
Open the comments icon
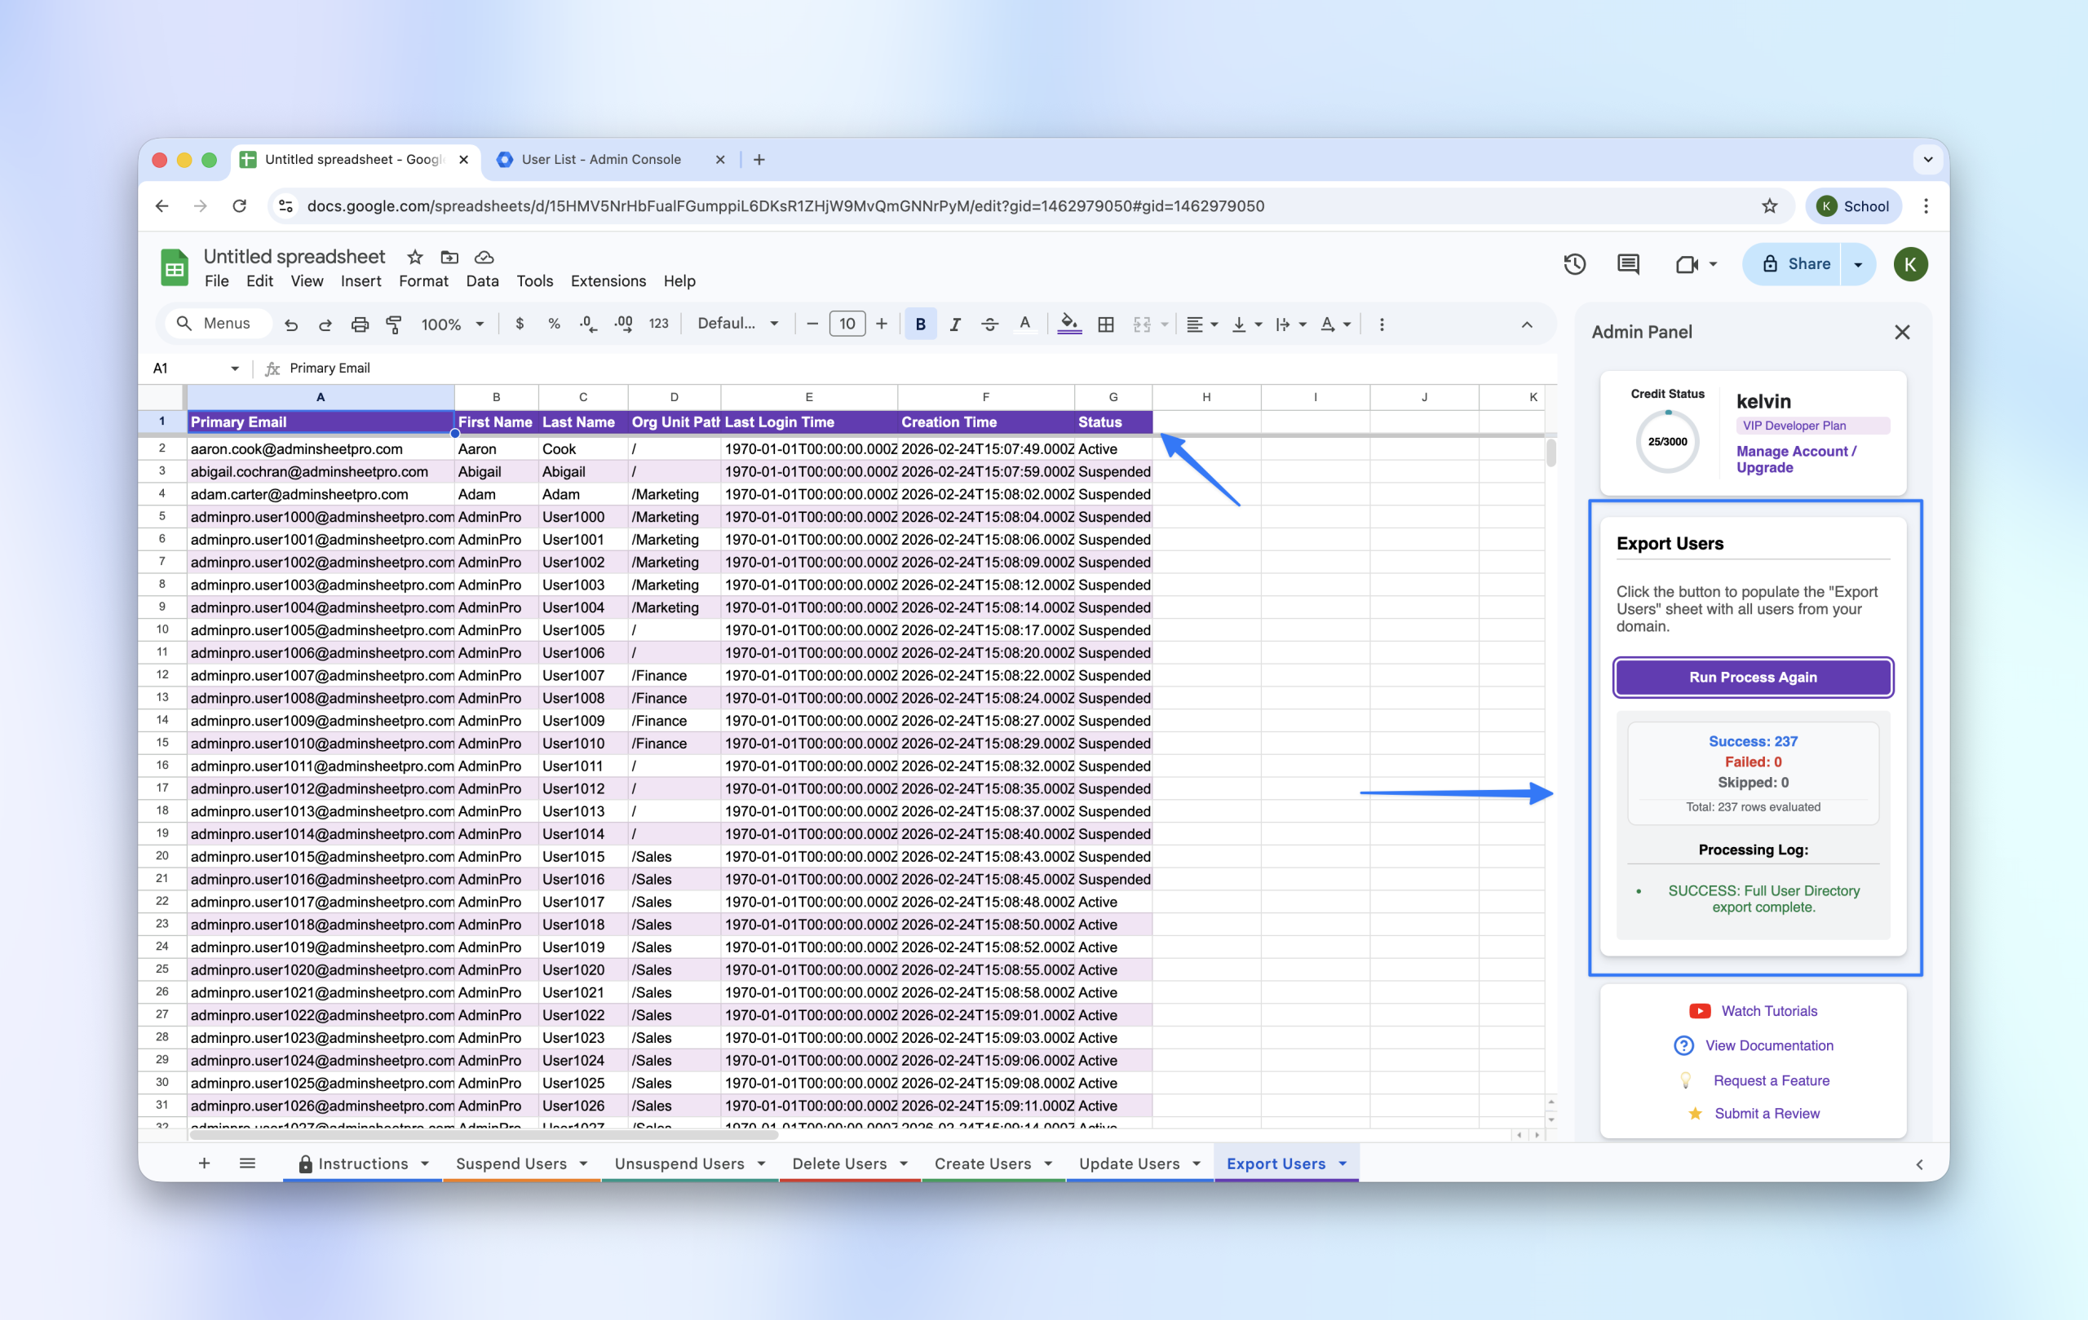pyautogui.click(x=1627, y=264)
